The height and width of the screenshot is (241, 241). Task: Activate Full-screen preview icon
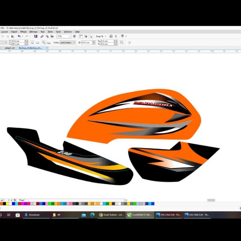(74, 36)
